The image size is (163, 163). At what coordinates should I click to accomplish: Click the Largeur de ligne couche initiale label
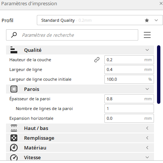(40, 79)
